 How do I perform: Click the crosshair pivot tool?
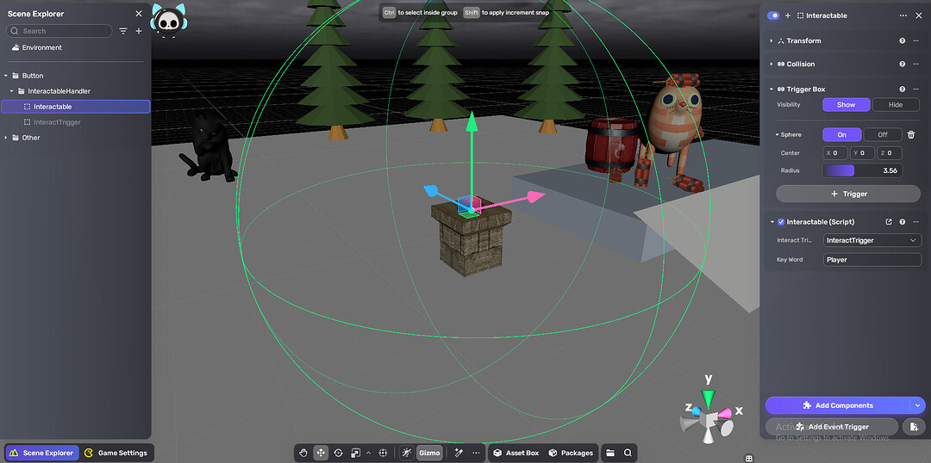pos(384,453)
